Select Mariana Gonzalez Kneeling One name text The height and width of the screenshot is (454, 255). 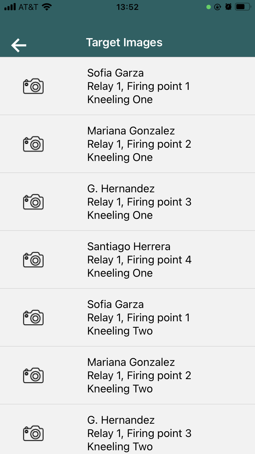[131, 131]
